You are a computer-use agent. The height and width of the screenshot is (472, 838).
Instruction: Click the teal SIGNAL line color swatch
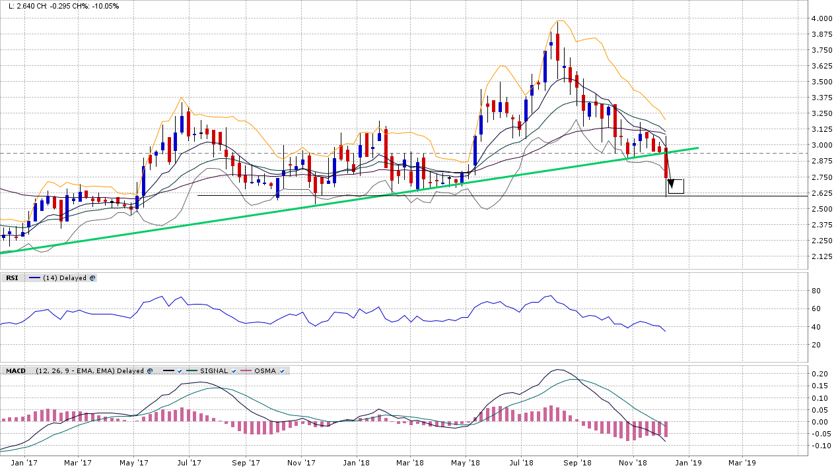point(192,371)
